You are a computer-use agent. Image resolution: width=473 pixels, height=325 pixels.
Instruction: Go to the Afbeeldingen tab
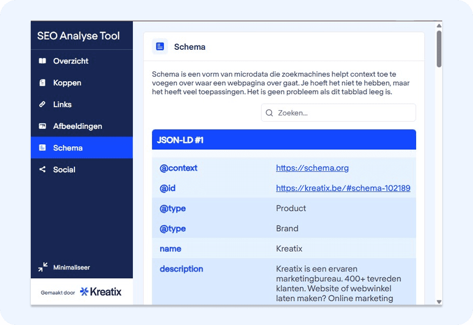(x=77, y=126)
